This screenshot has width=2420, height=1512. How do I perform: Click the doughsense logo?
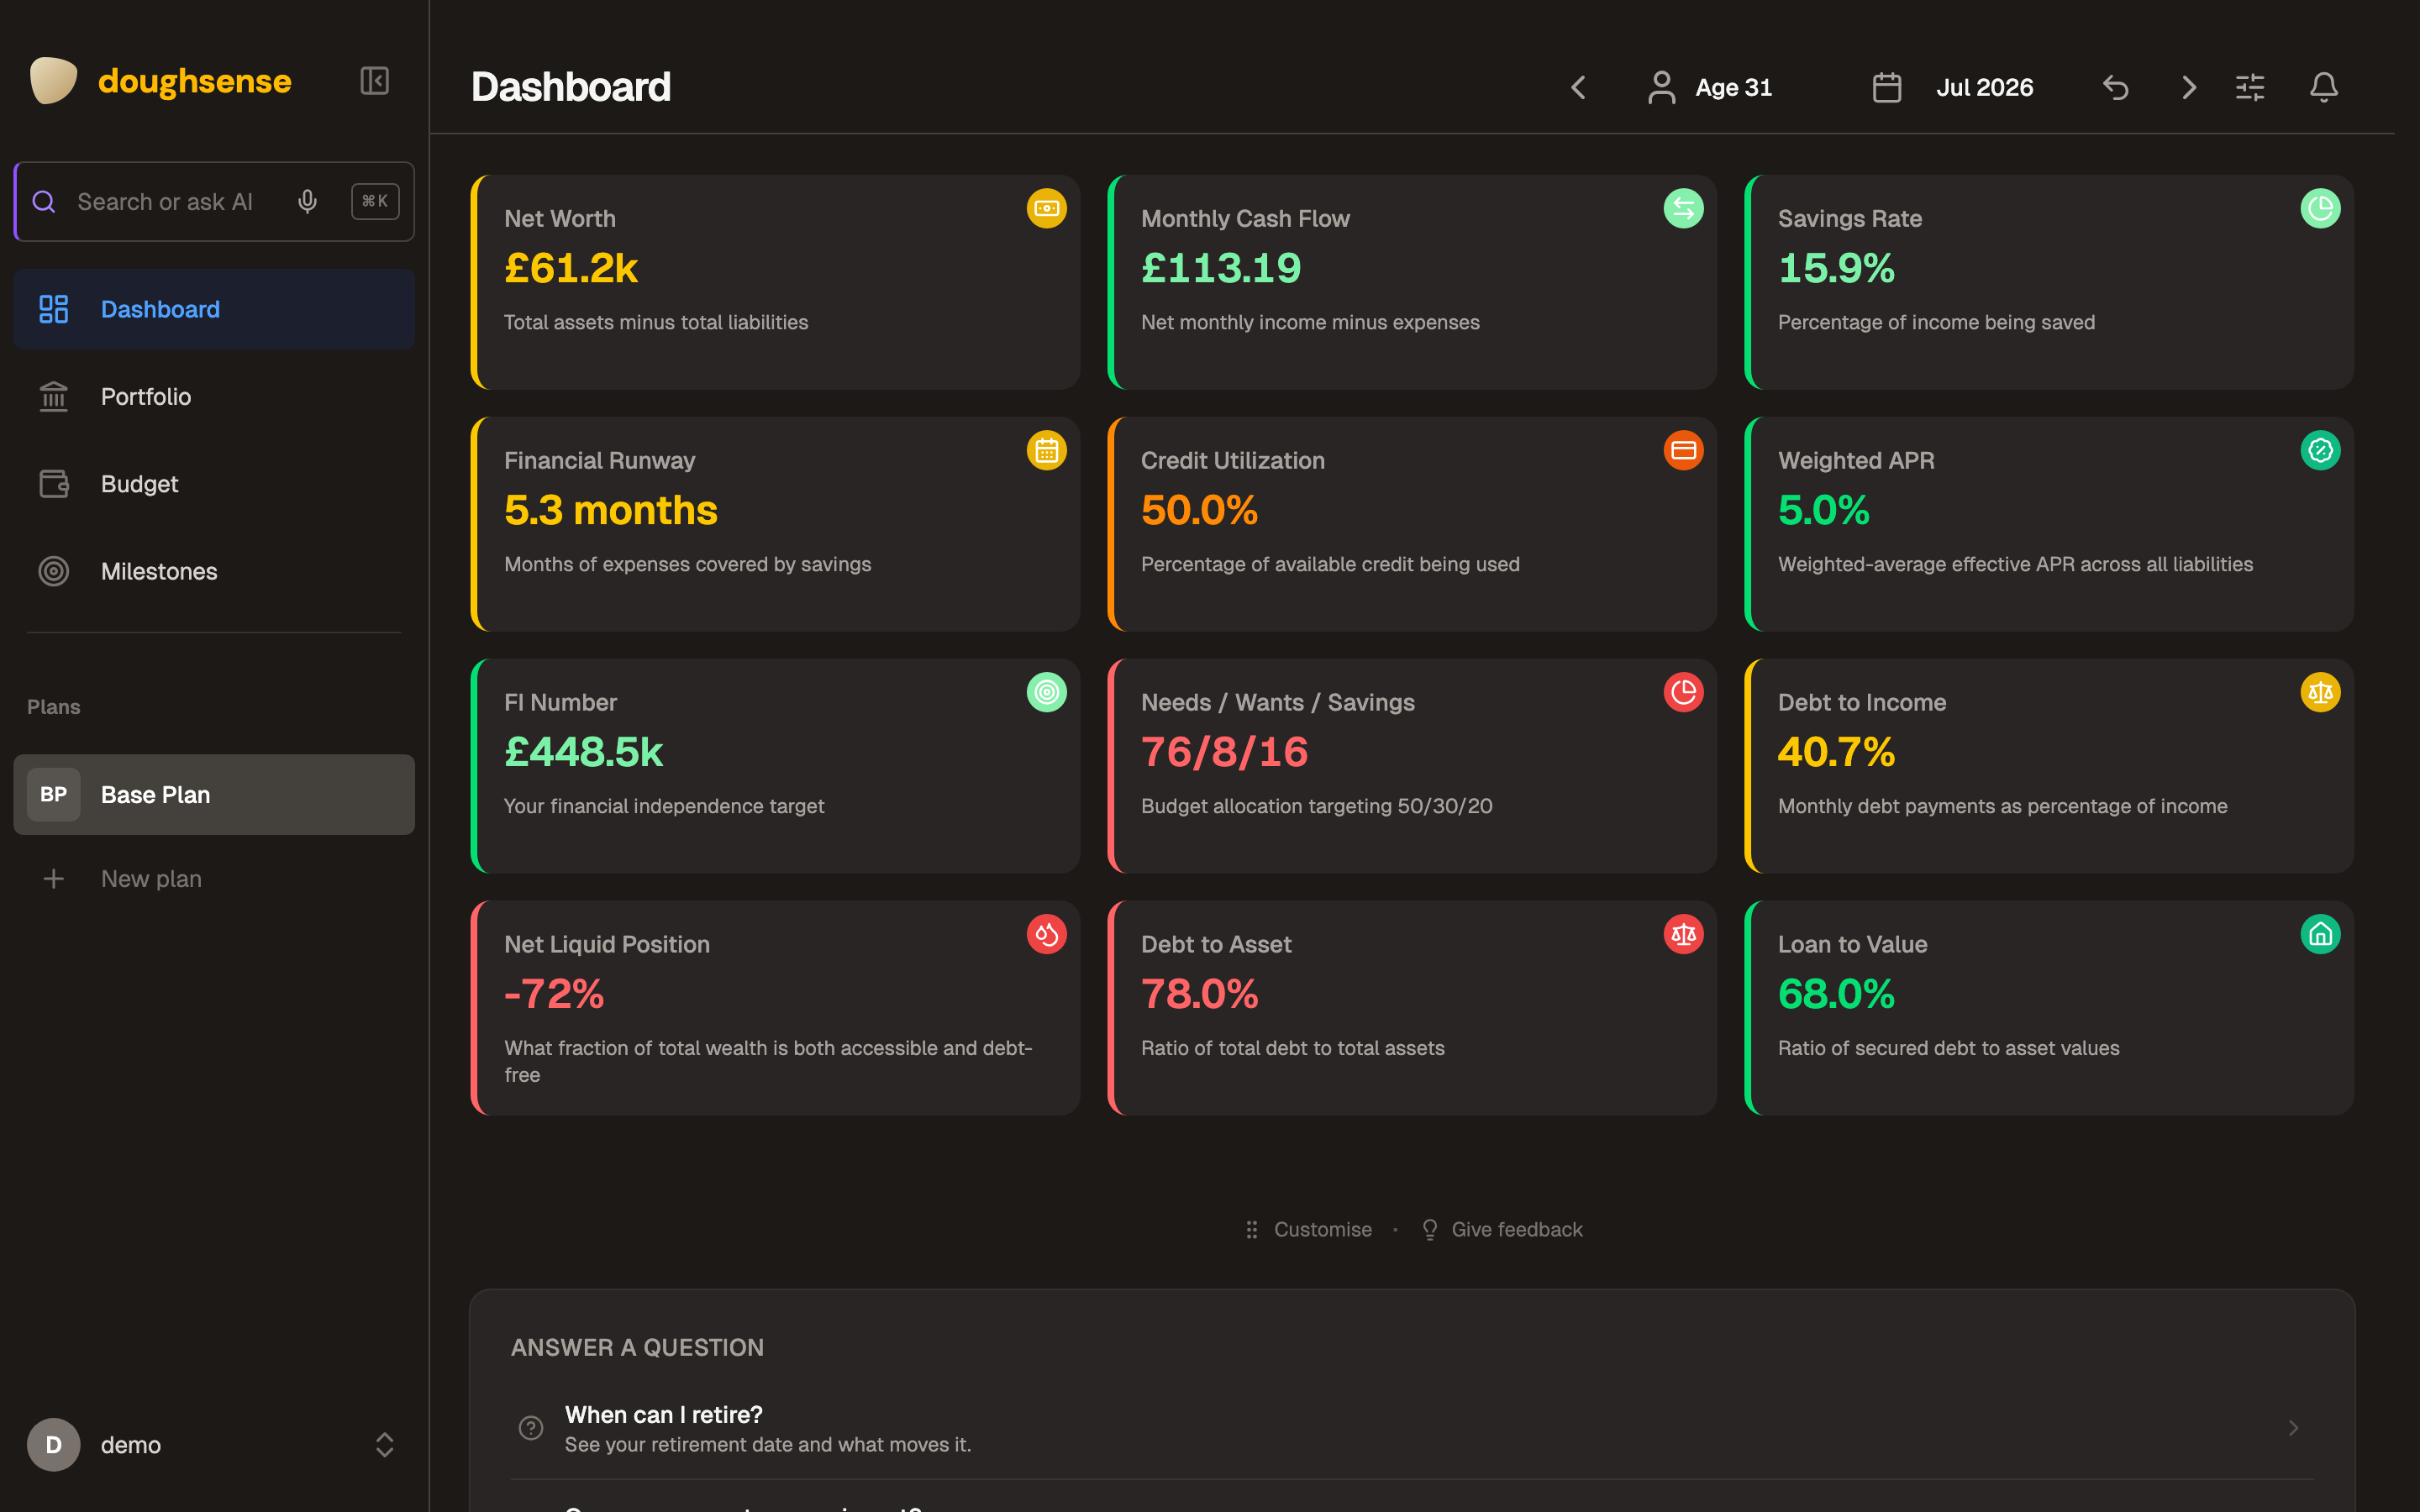point(160,81)
